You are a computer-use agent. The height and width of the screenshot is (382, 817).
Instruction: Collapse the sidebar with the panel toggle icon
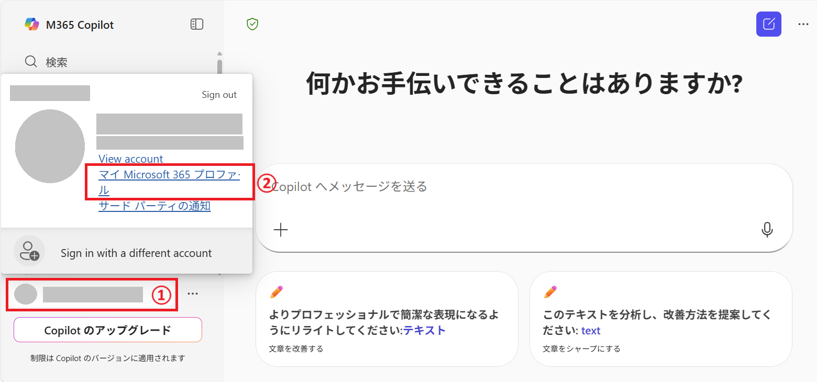click(x=197, y=24)
